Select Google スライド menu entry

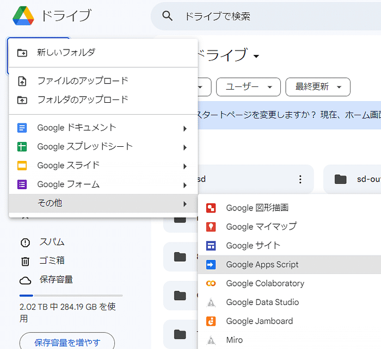(x=103, y=166)
